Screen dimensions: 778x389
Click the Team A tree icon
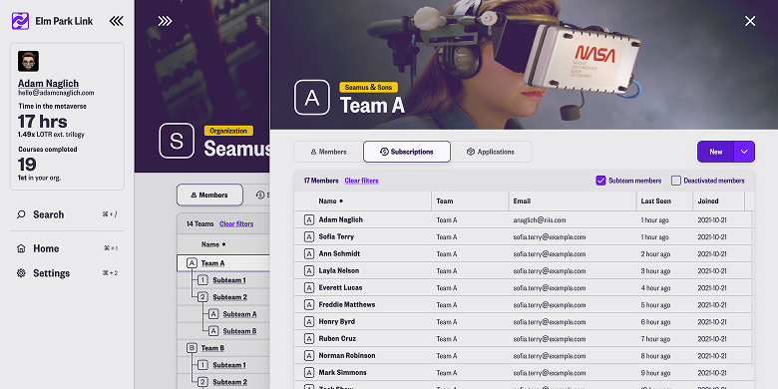192,263
